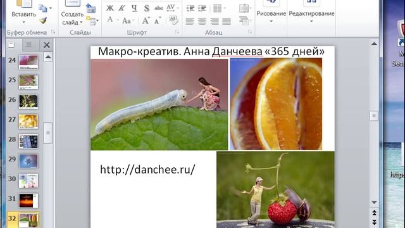The width and height of the screenshot is (405, 228).
Task: Select slide 28 thumbnail
Action: point(28,141)
